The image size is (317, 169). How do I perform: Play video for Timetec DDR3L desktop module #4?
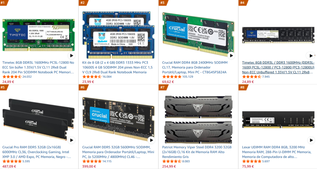[x=311, y=56]
